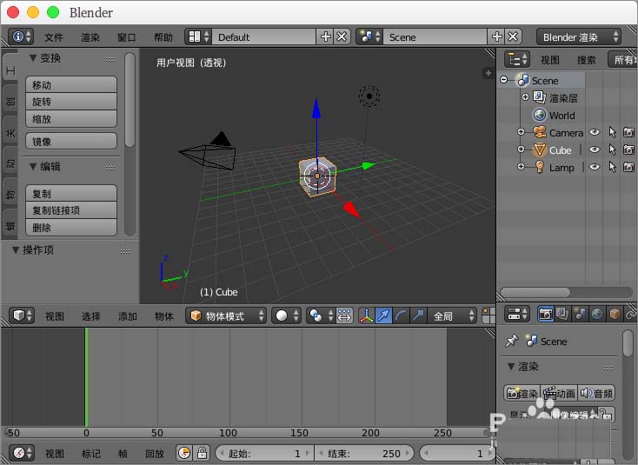Viewport: 638px width, 465px height.
Task: Click the green current-frame marker in timeline
Action: click(x=86, y=377)
